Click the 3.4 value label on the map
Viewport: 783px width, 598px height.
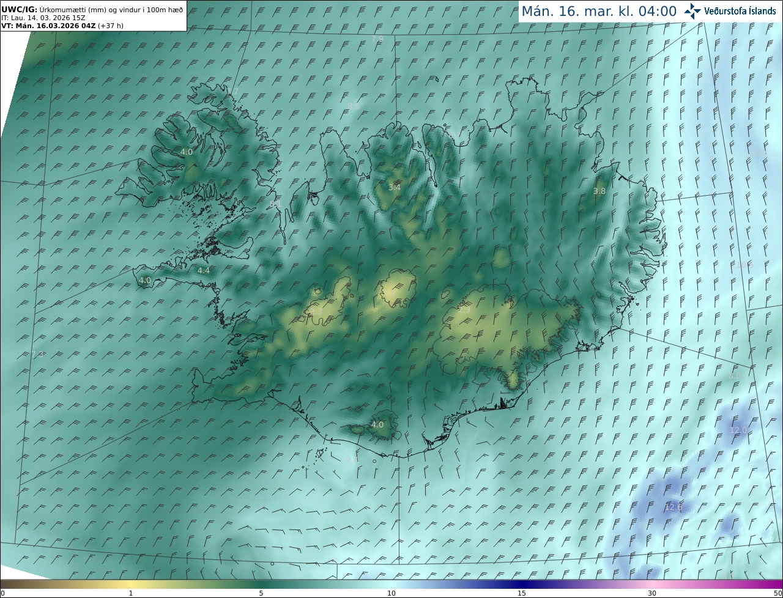click(x=395, y=187)
